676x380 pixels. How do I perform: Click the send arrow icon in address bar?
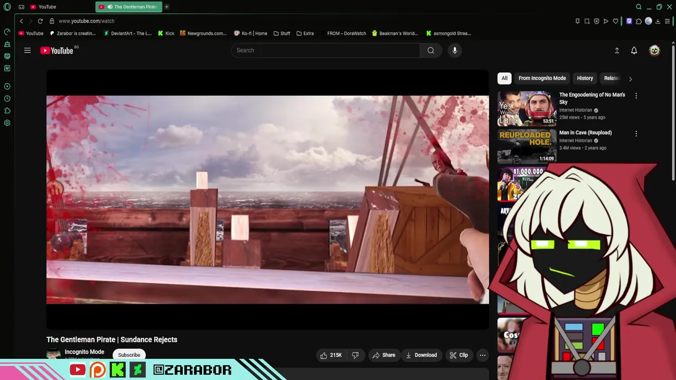(606, 21)
